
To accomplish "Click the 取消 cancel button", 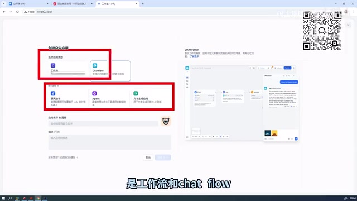I will point(148,157).
